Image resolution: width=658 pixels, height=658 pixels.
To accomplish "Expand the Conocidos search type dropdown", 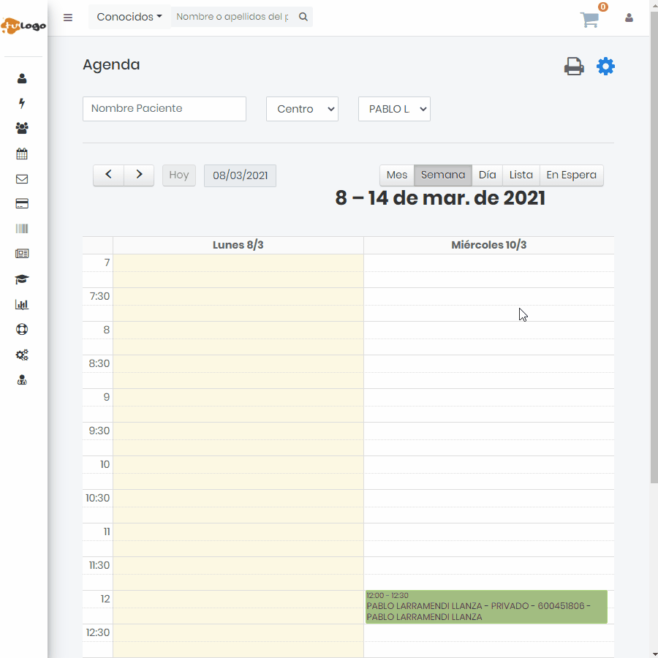I will pyautogui.click(x=129, y=17).
